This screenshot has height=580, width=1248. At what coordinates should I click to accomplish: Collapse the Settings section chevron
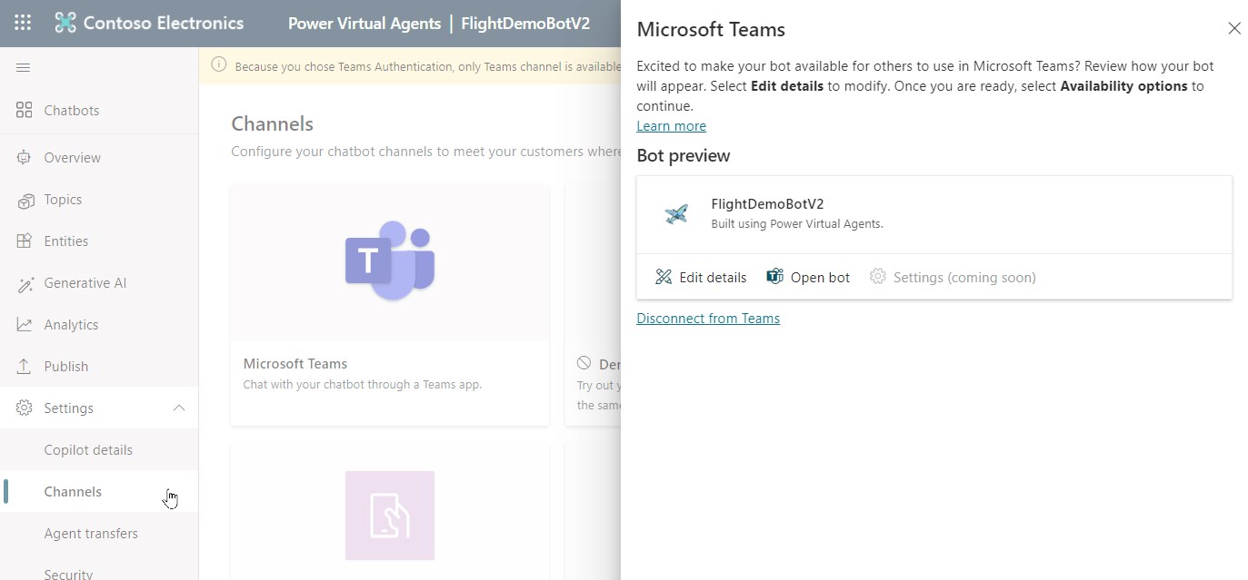179,408
